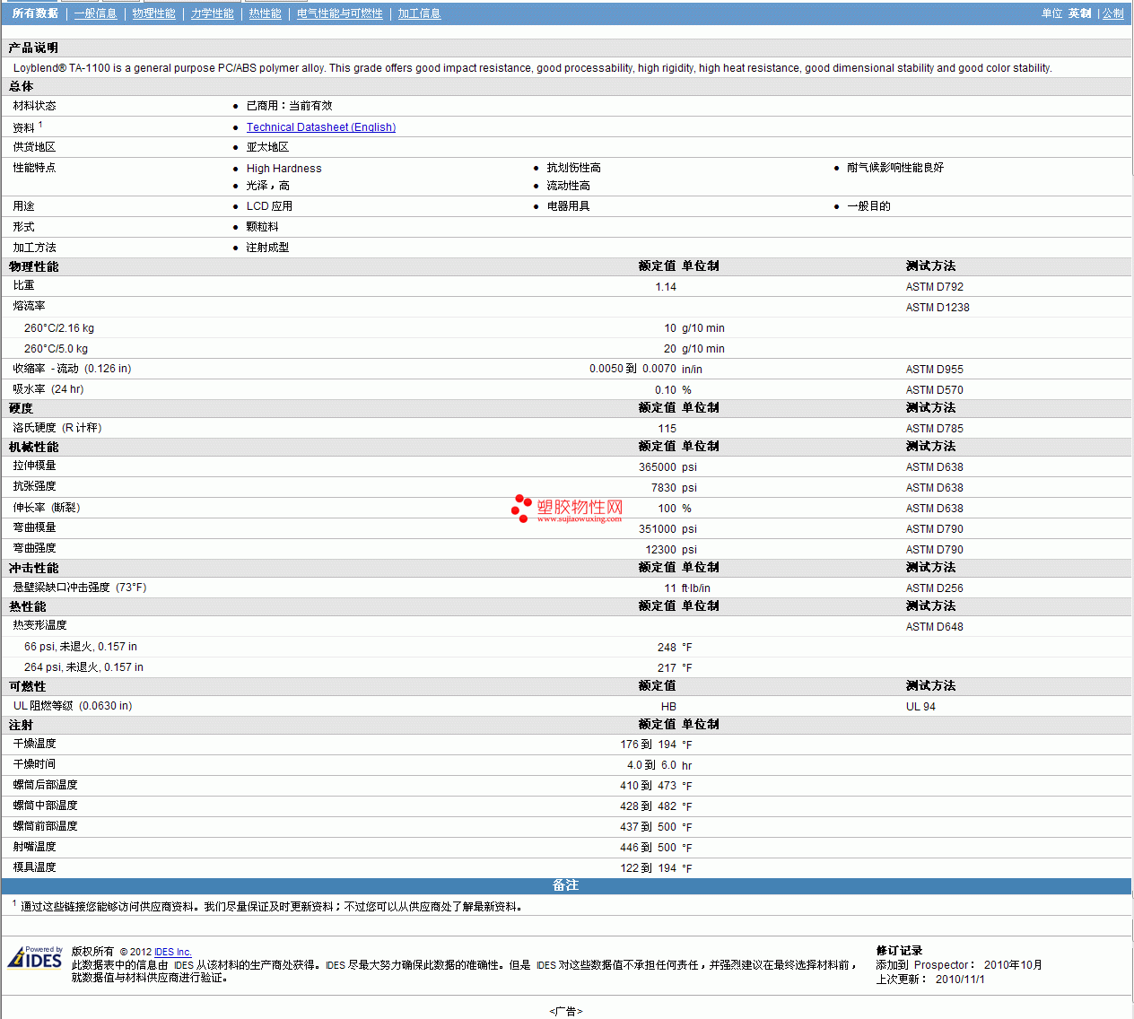
Task: Select the 248 heat deflection value
Action: click(x=667, y=648)
